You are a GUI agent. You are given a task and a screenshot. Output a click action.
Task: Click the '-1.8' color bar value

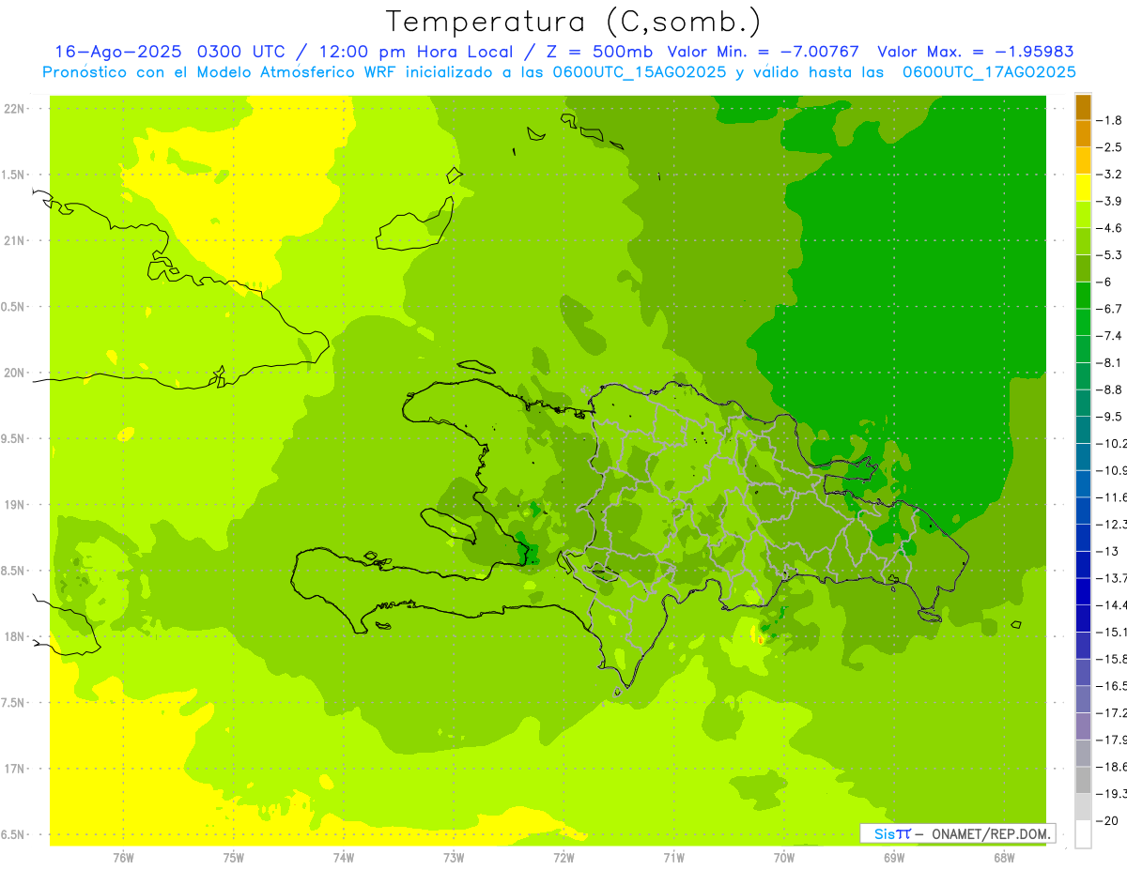[x=1110, y=120]
